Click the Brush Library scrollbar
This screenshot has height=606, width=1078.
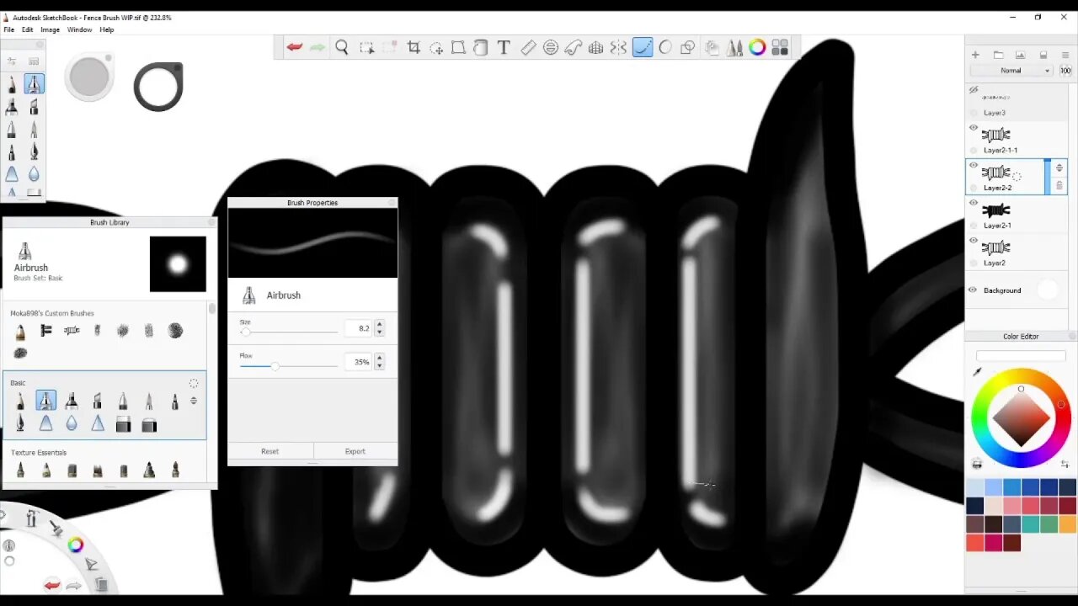click(212, 310)
